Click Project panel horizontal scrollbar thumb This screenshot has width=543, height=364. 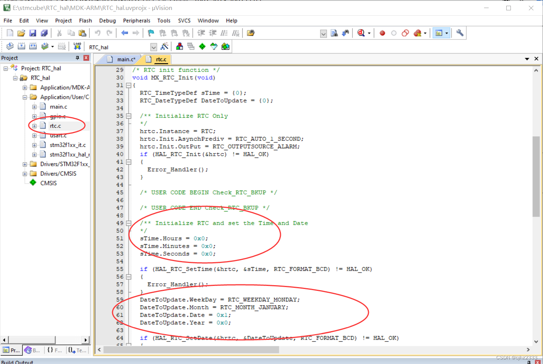[x=32, y=340]
